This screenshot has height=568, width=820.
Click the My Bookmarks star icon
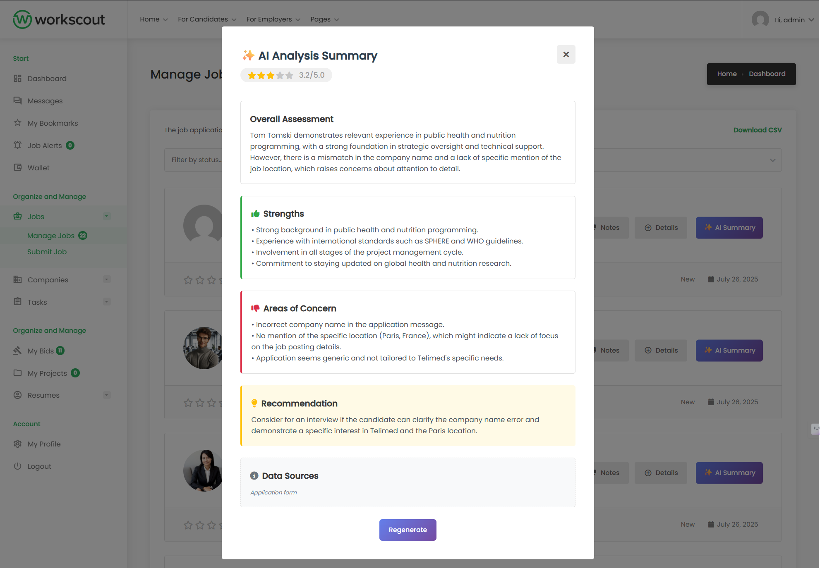tap(17, 123)
